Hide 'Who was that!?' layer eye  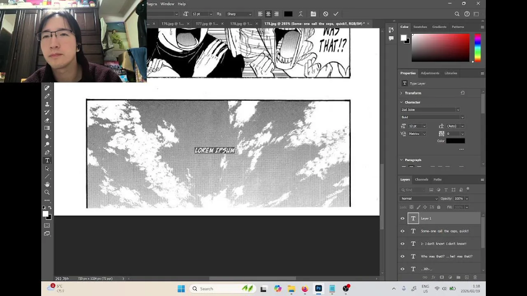[403, 257]
